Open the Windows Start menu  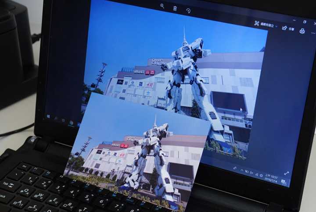coord(48,116)
